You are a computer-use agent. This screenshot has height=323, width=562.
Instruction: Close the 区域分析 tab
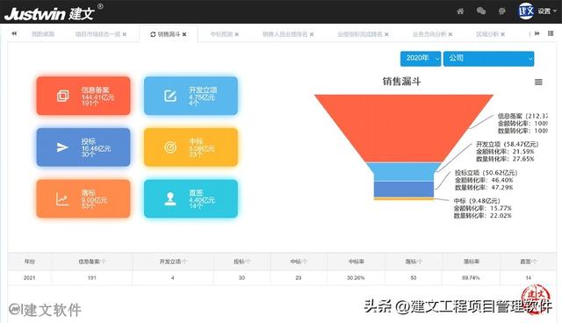tap(502, 34)
